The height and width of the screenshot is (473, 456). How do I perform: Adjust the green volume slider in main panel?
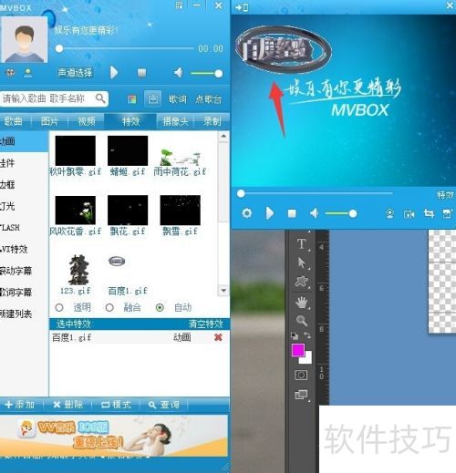206,74
